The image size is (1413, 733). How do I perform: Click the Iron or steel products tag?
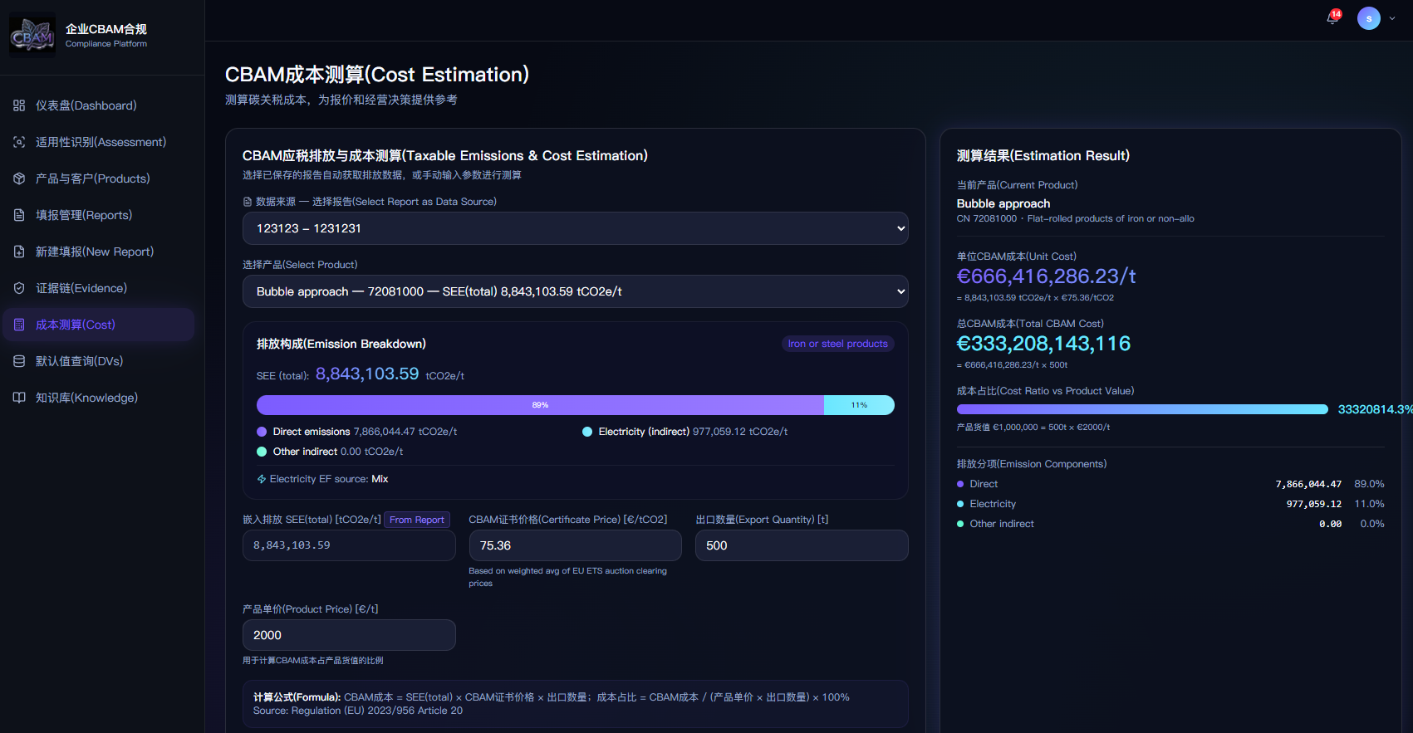pyautogui.click(x=837, y=344)
